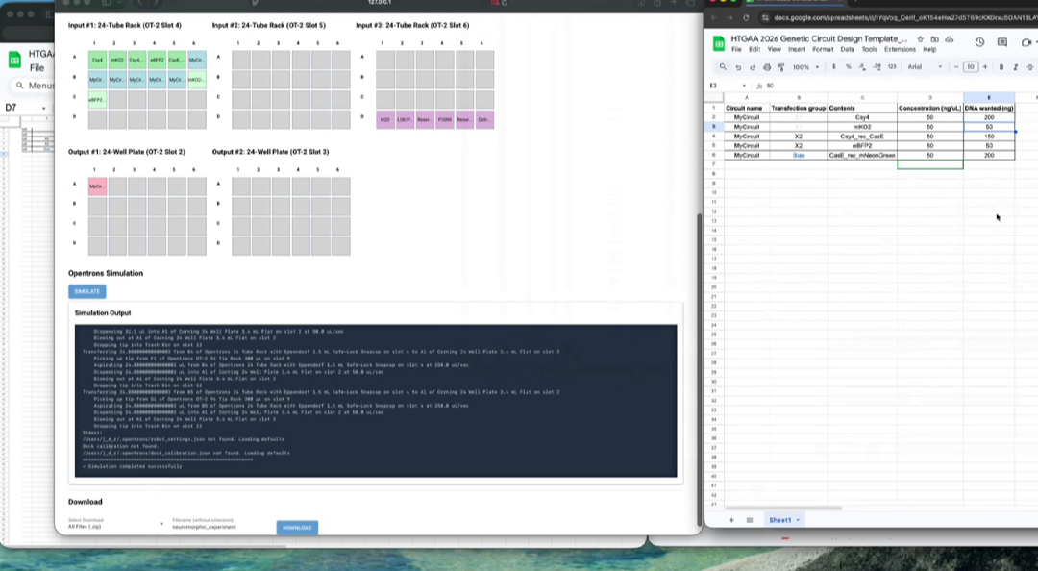The width and height of the screenshot is (1038, 571).
Task: Open the Edit menu in Sheets
Action: coord(754,50)
